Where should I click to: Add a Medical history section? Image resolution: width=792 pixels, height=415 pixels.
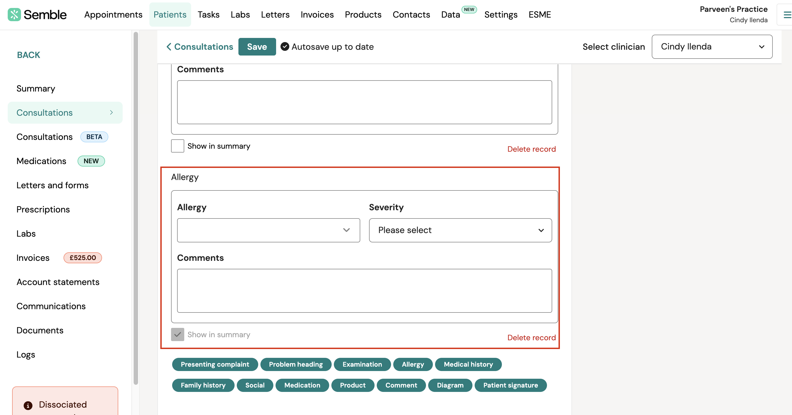tap(468, 364)
